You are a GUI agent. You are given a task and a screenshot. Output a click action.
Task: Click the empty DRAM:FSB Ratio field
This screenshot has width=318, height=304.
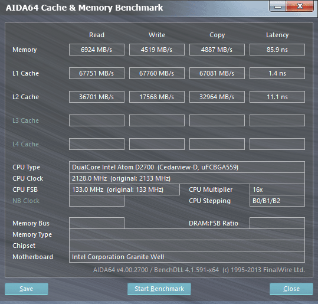277,223
